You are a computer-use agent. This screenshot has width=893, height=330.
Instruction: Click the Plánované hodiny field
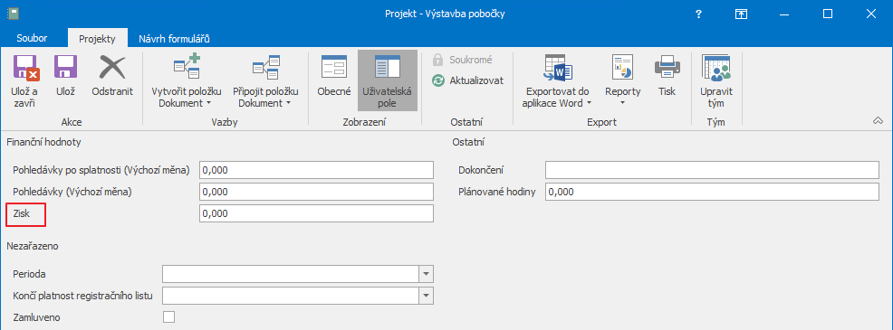(712, 192)
